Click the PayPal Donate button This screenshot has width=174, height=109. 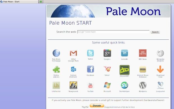pos(97,106)
